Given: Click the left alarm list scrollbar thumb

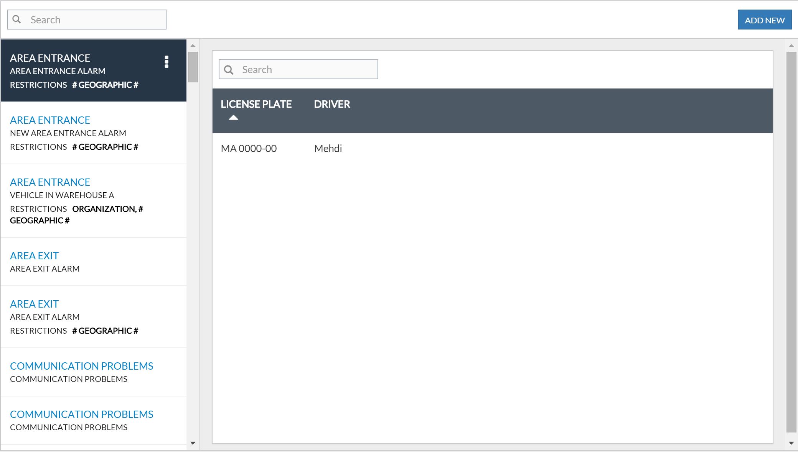Looking at the screenshot, I should pyautogui.click(x=193, y=67).
